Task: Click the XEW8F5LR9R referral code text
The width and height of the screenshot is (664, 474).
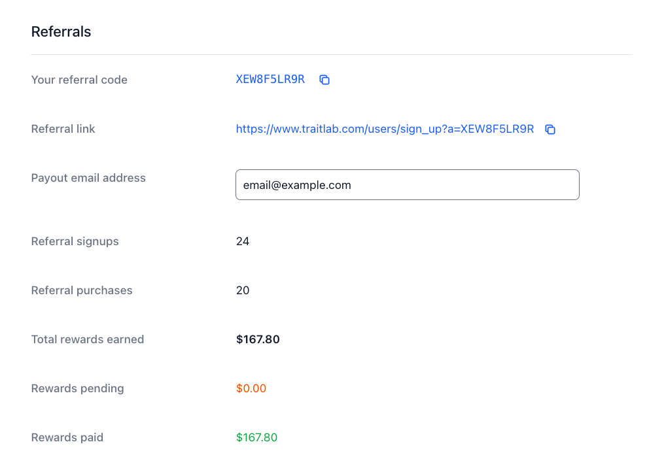Action: (x=270, y=80)
